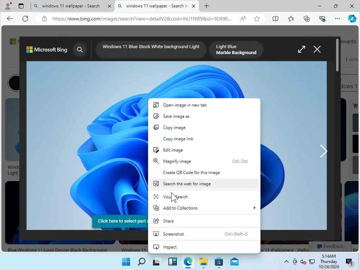Open image in new tab menu entry
Image resolution: width=360 pixels, height=270 pixels.
(204, 105)
